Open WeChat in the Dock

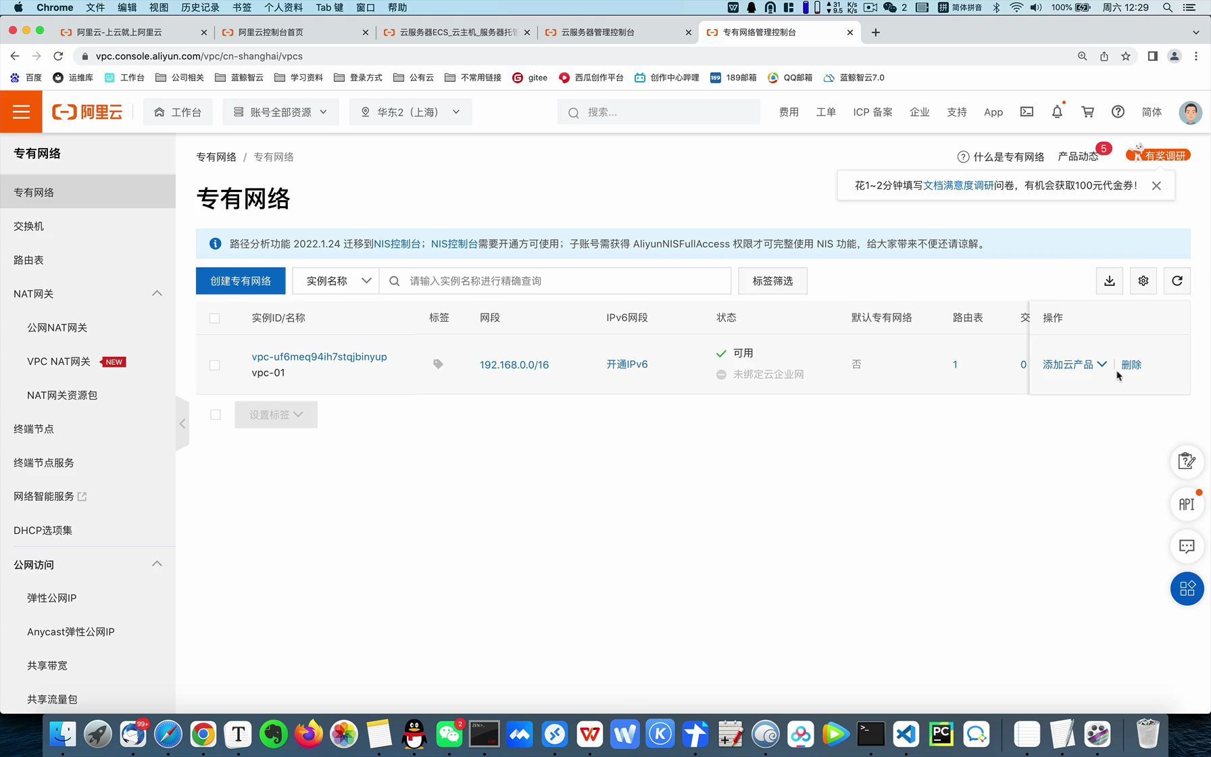(x=449, y=734)
